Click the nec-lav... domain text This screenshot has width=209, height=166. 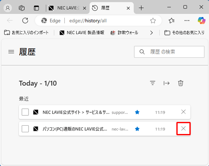click(x=120, y=129)
